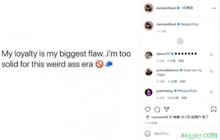View poncedeleioun's profile avatar

point(149,72)
